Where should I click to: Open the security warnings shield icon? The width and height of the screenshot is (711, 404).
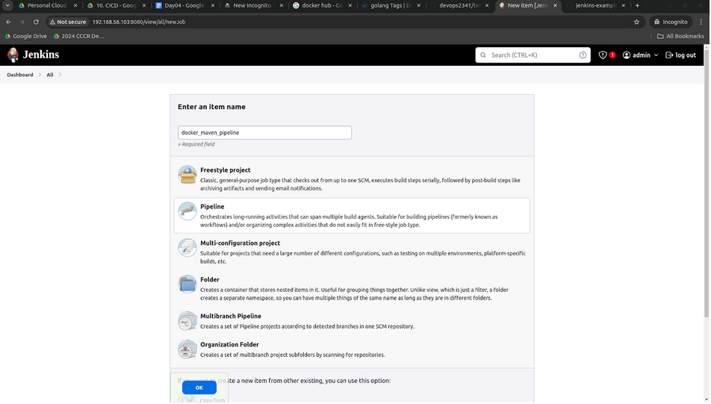[603, 55]
